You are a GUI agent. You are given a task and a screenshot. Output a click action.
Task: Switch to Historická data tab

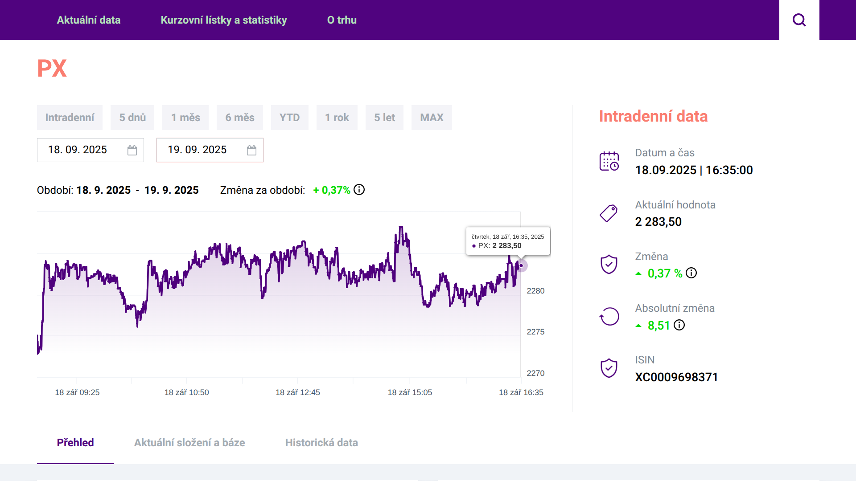321,443
